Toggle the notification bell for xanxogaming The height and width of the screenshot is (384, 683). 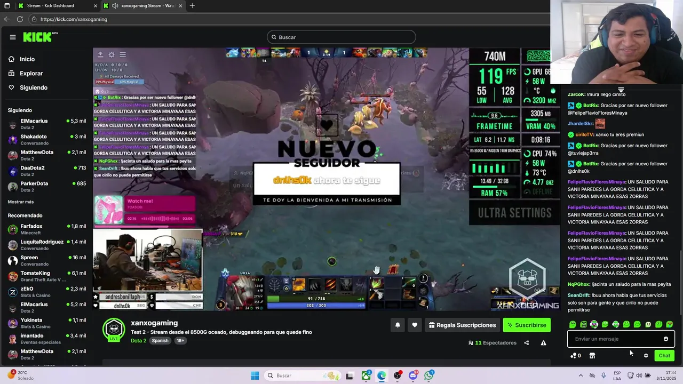(x=398, y=325)
